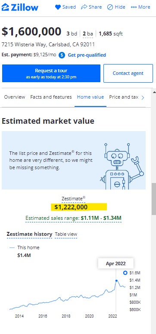Switch to Table view of history

[x=66, y=234]
